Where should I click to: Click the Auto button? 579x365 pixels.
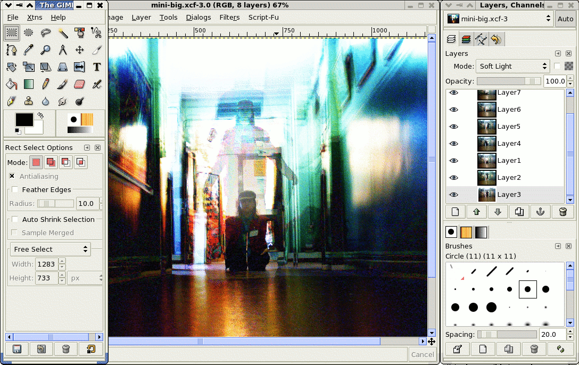point(565,19)
